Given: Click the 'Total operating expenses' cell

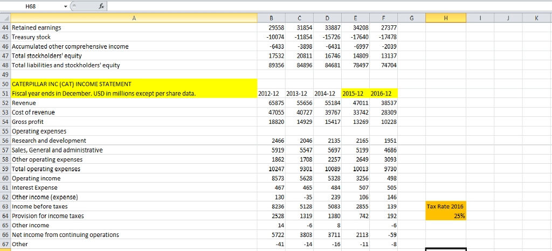Looking at the screenshot, I should tap(134, 169).
